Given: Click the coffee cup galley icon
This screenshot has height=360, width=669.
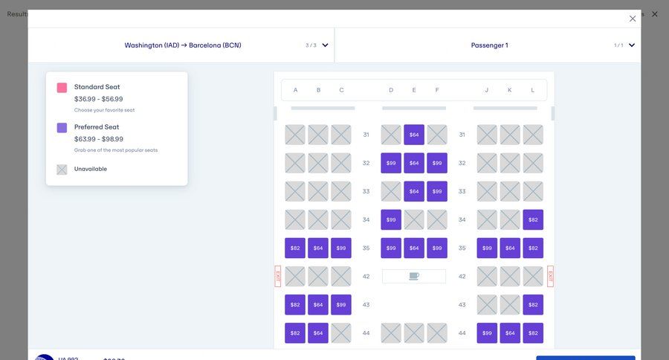Looking at the screenshot, I should (414, 276).
